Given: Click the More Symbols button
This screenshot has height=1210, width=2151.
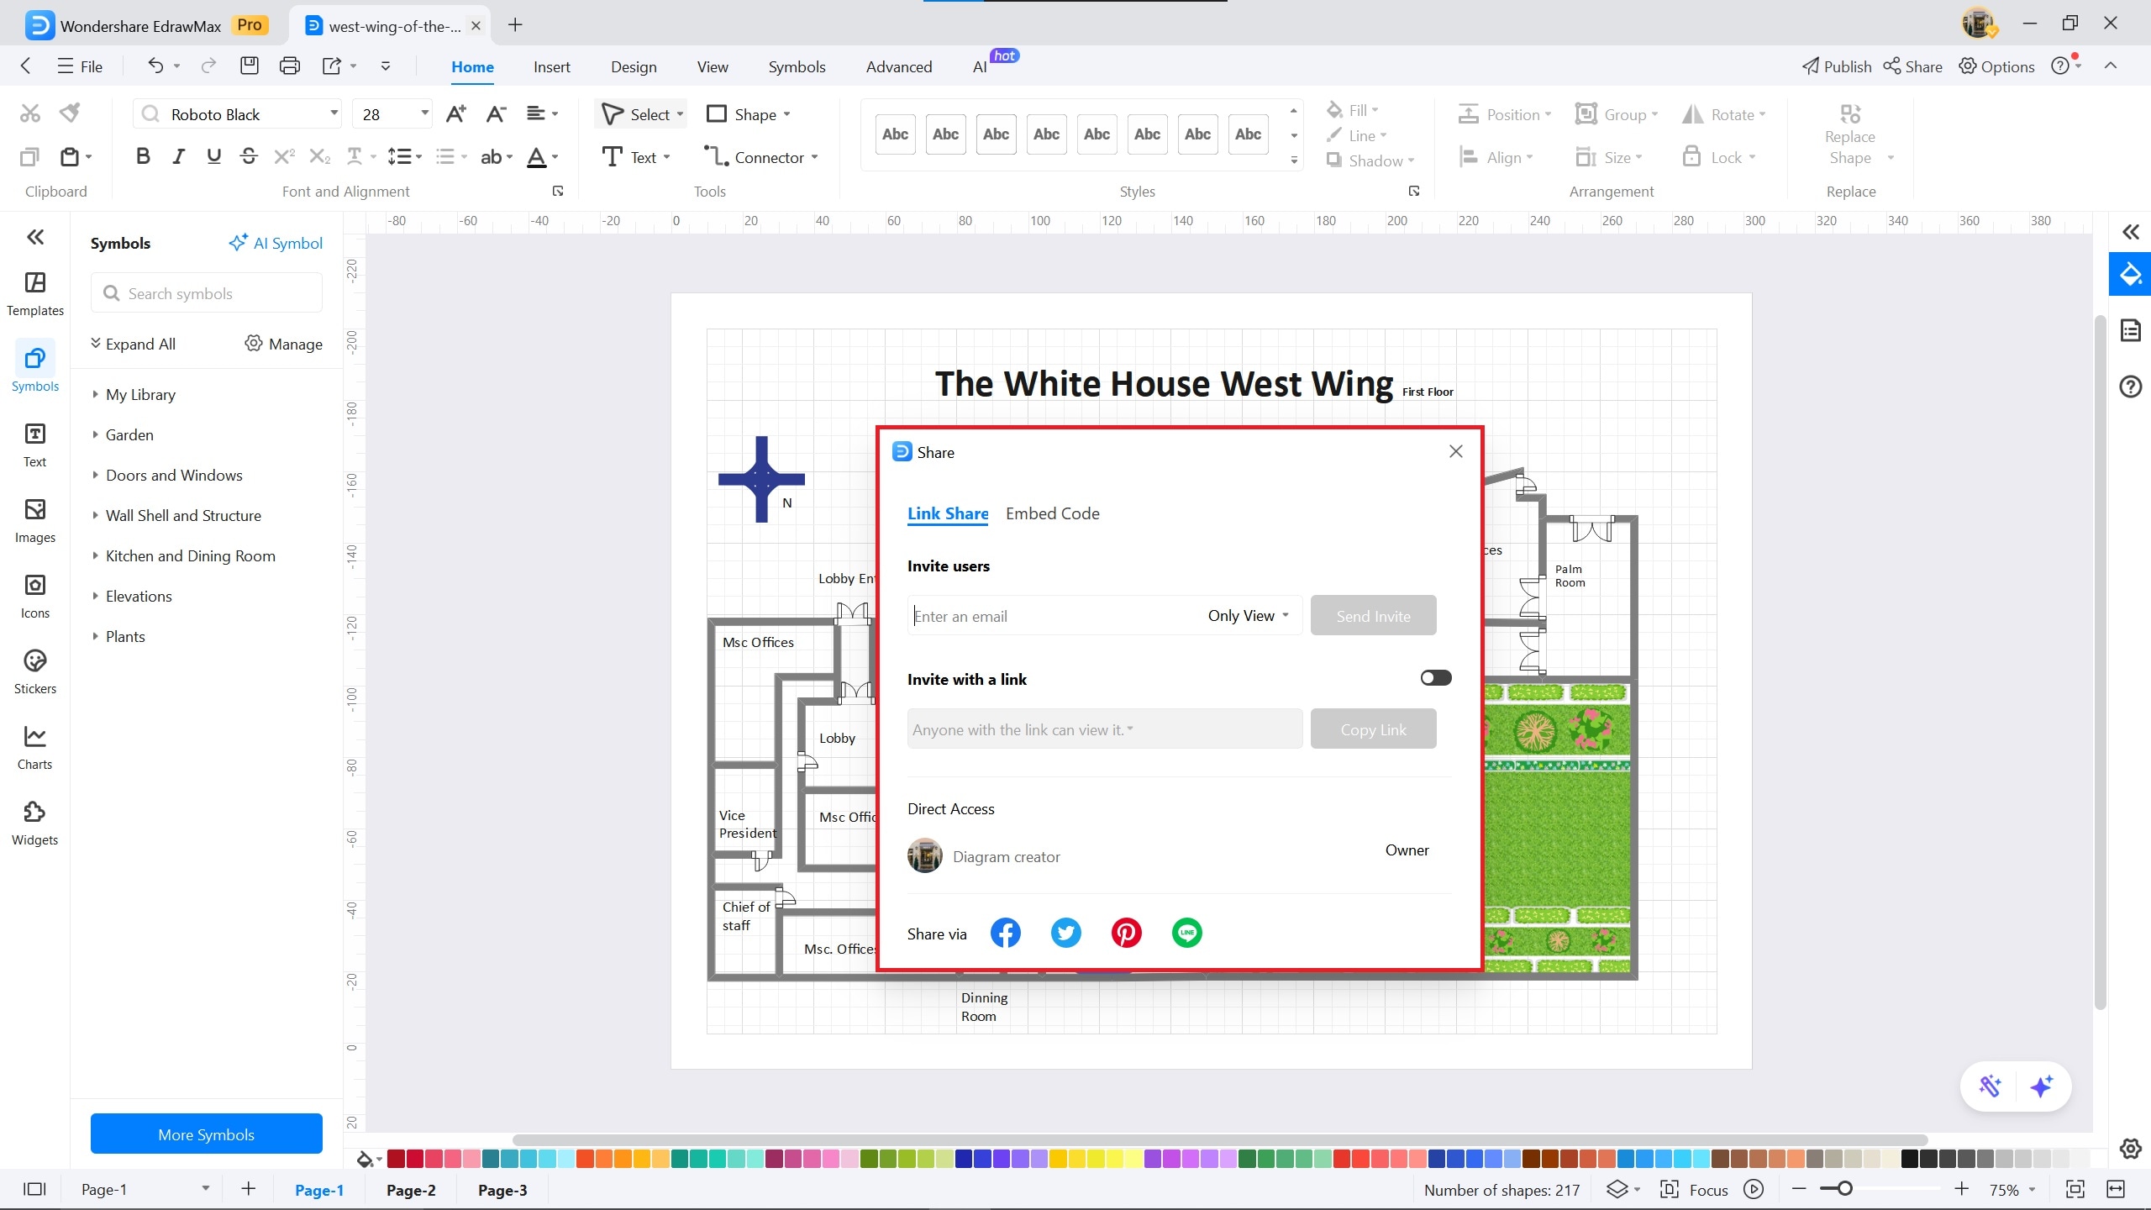Looking at the screenshot, I should coord(206,1134).
